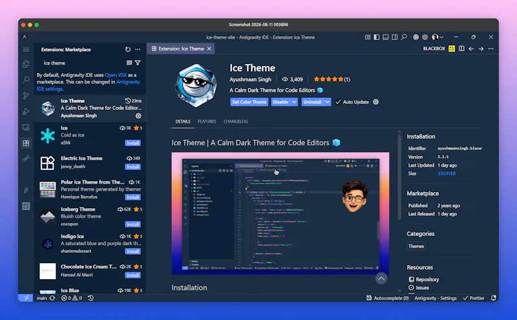Open the Open VSX link
Screen dimensions: 517x320
click(116, 75)
